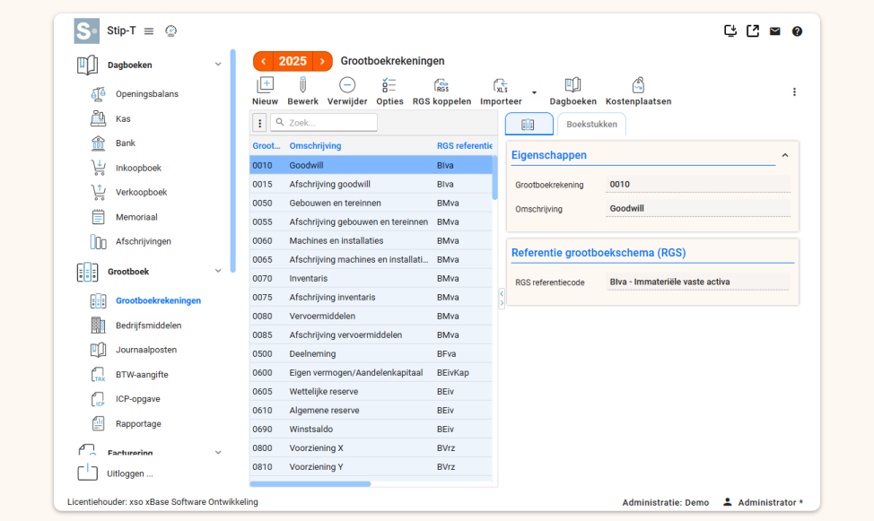The width and height of the screenshot is (874, 521).
Task: Open Opties in the toolbar
Action: pyautogui.click(x=389, y=91)
